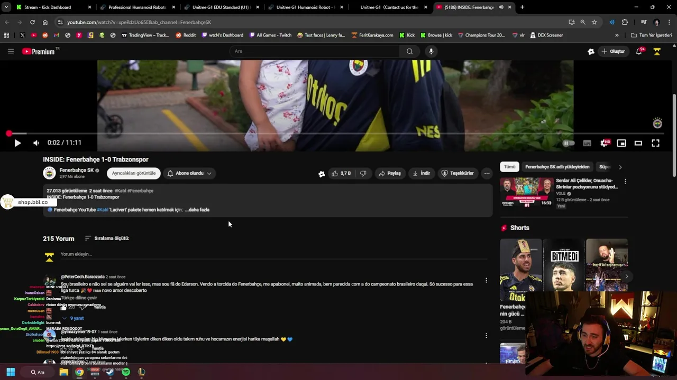The width and height of the screenshot is (677, 380).
Task: Open the account avatar menu
Action: (657, 51)
